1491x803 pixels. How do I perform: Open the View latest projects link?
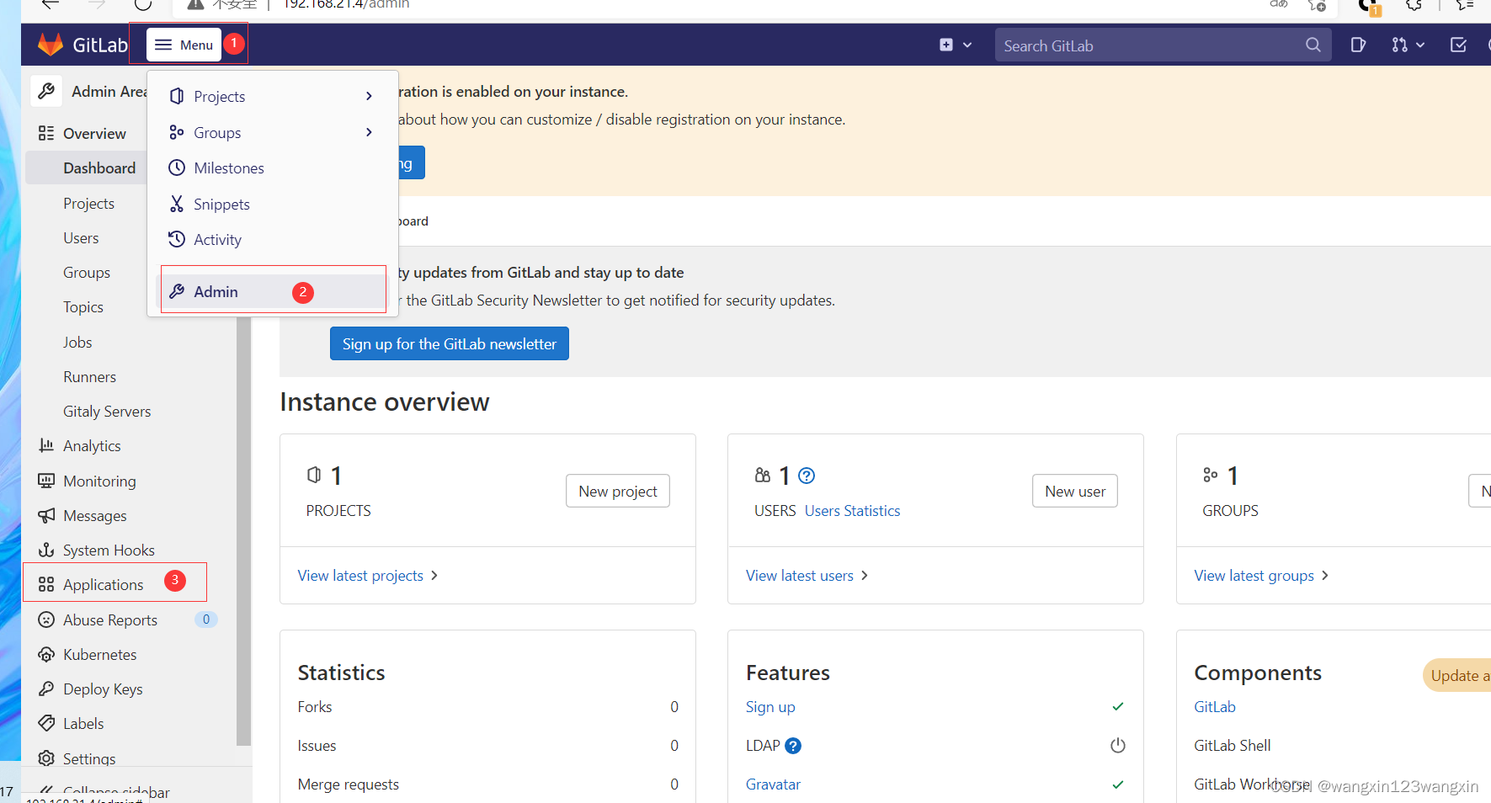click(360, 575)
